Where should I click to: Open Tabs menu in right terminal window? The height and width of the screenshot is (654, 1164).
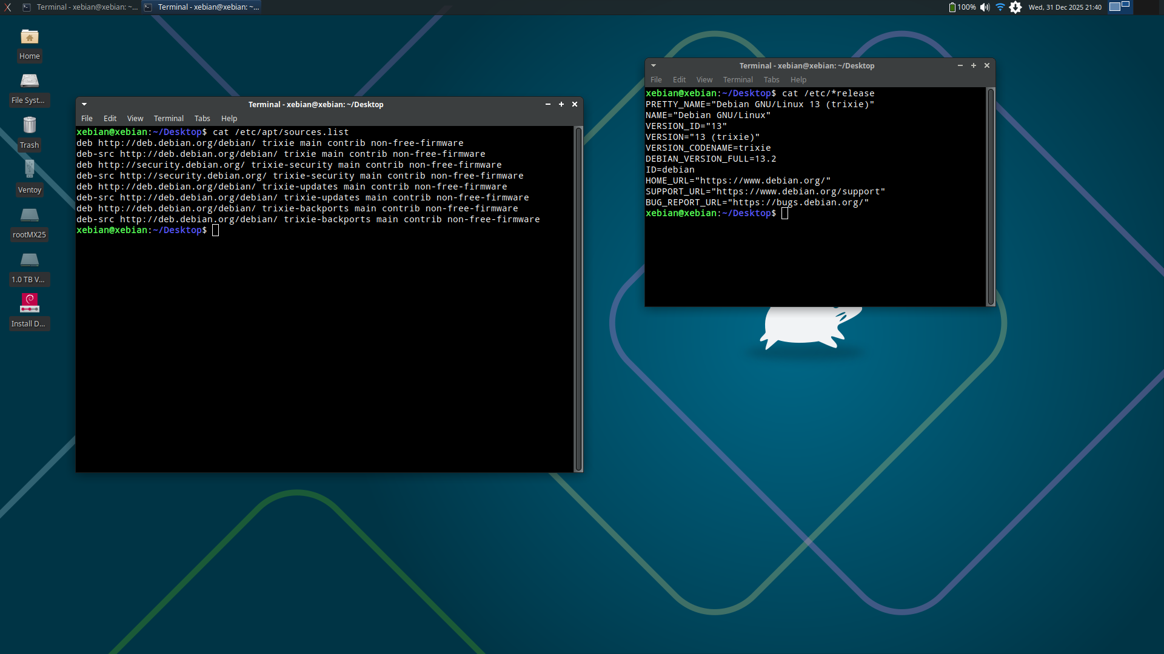[771, 80]
